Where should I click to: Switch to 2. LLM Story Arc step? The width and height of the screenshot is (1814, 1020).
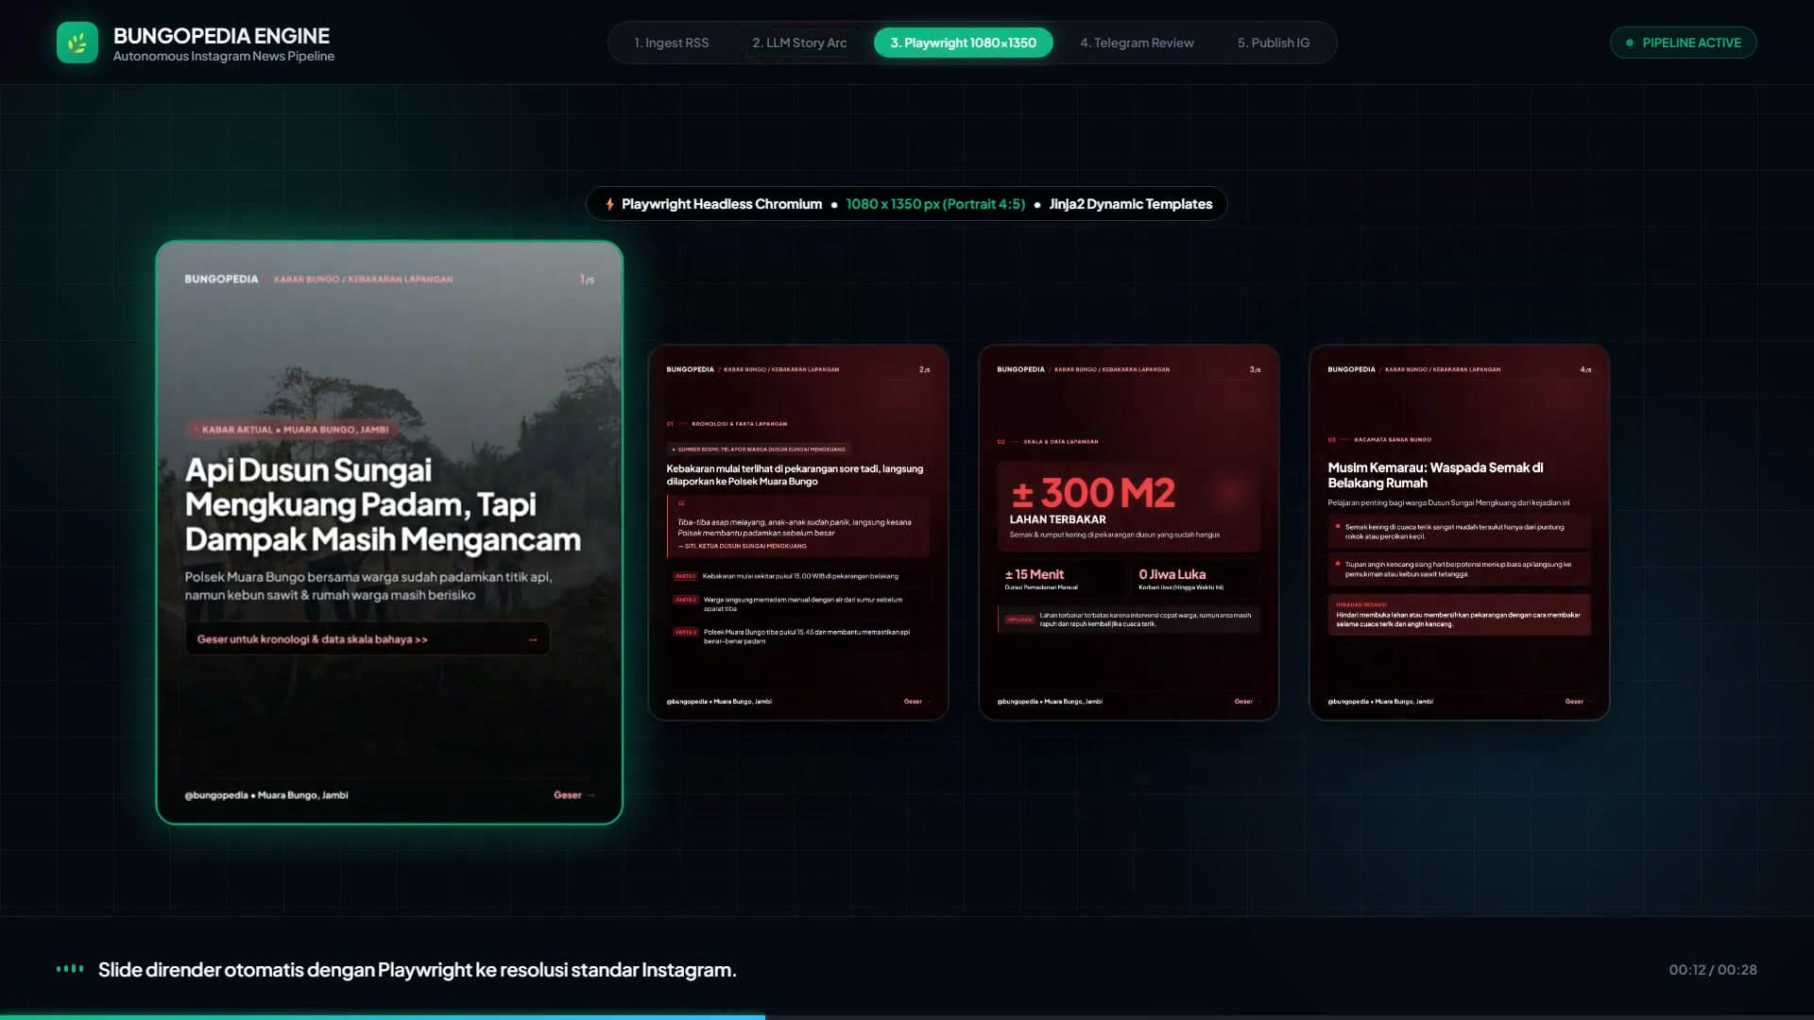tap(799, 42)
